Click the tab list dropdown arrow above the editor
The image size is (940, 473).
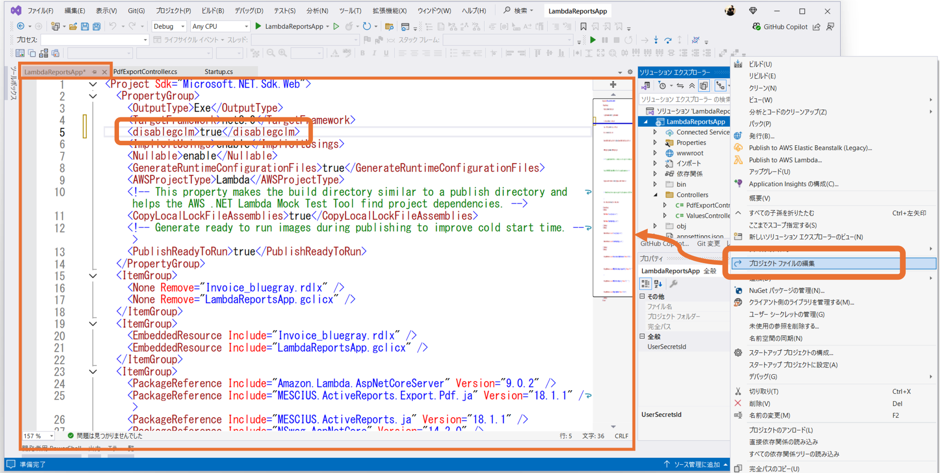pyautogui.click(x=620, y=72)
